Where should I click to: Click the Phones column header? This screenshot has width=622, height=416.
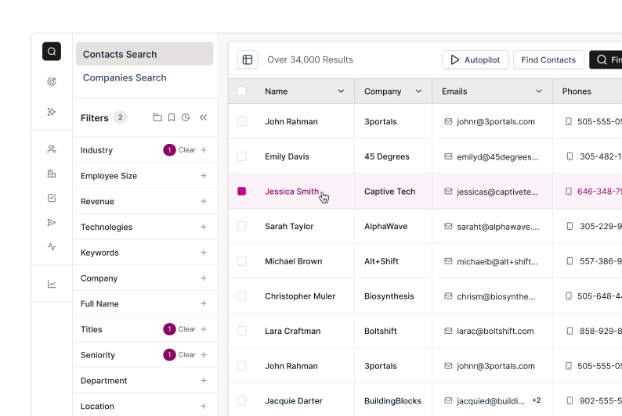pyautogui.click(x=577, y=91)
